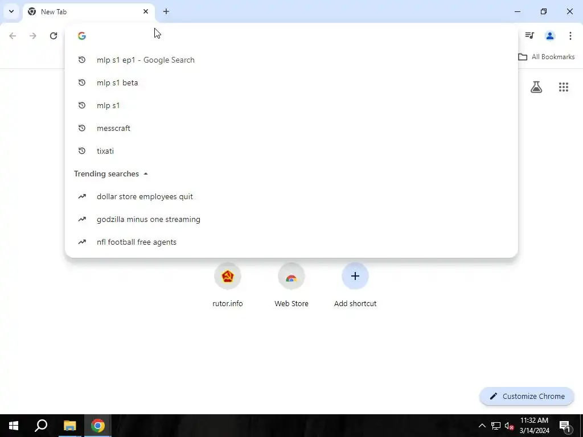Open the taskbar clock and date

(x=534, y=426)
